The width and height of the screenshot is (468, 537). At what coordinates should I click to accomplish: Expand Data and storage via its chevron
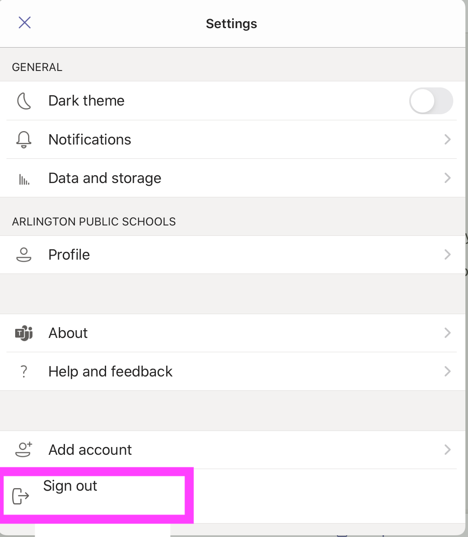[448, 178]
